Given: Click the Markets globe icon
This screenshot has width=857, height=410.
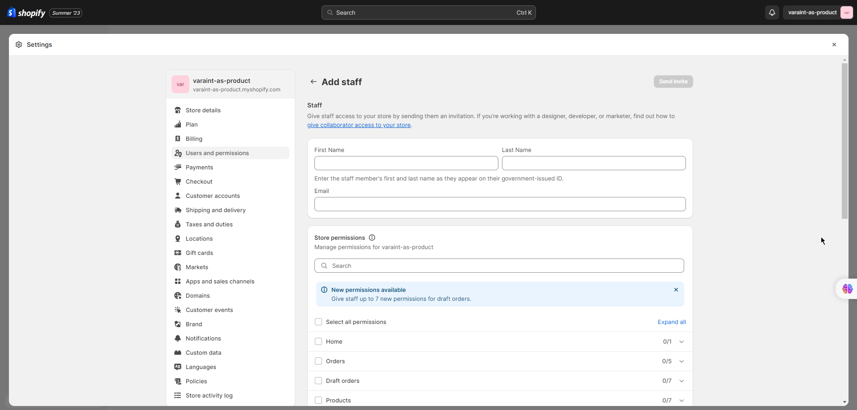Looking at the screenshot, I should (178, 267).
